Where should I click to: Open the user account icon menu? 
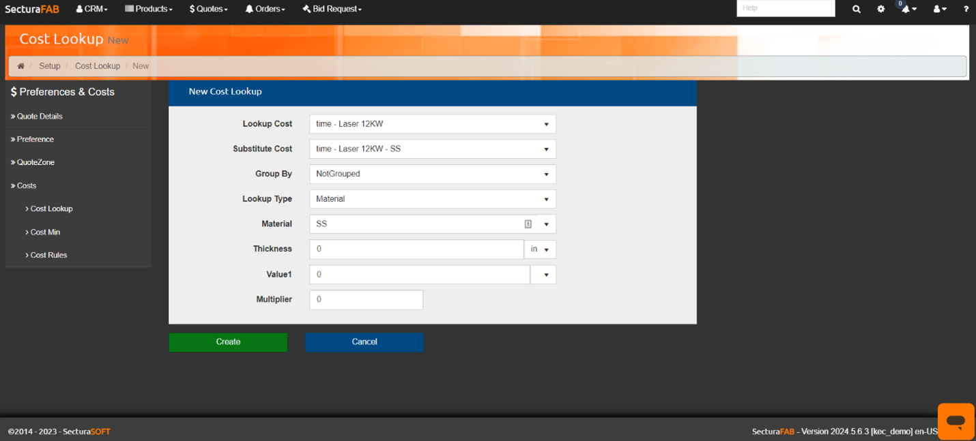point(939,9)
